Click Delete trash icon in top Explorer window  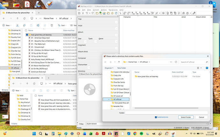52,25
